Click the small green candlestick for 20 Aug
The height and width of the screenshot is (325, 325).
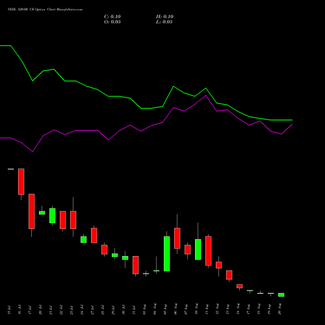(281, 295)
